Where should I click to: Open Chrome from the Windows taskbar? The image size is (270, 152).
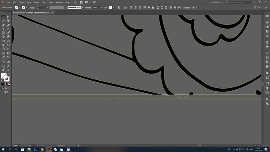pyautogui.click(x=42, y=149)
